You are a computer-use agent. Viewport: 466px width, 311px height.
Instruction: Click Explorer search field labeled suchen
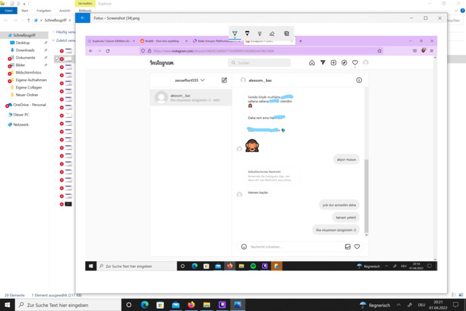[x=456, y=20]
